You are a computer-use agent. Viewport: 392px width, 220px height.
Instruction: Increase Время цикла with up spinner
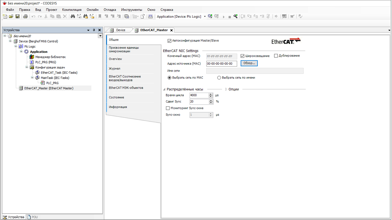(x=211, y=94)
